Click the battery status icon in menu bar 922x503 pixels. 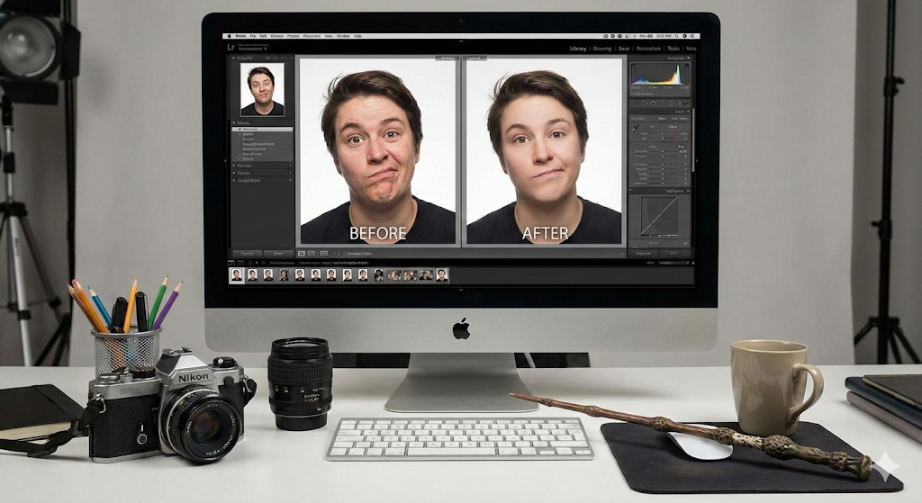[650, 36]
